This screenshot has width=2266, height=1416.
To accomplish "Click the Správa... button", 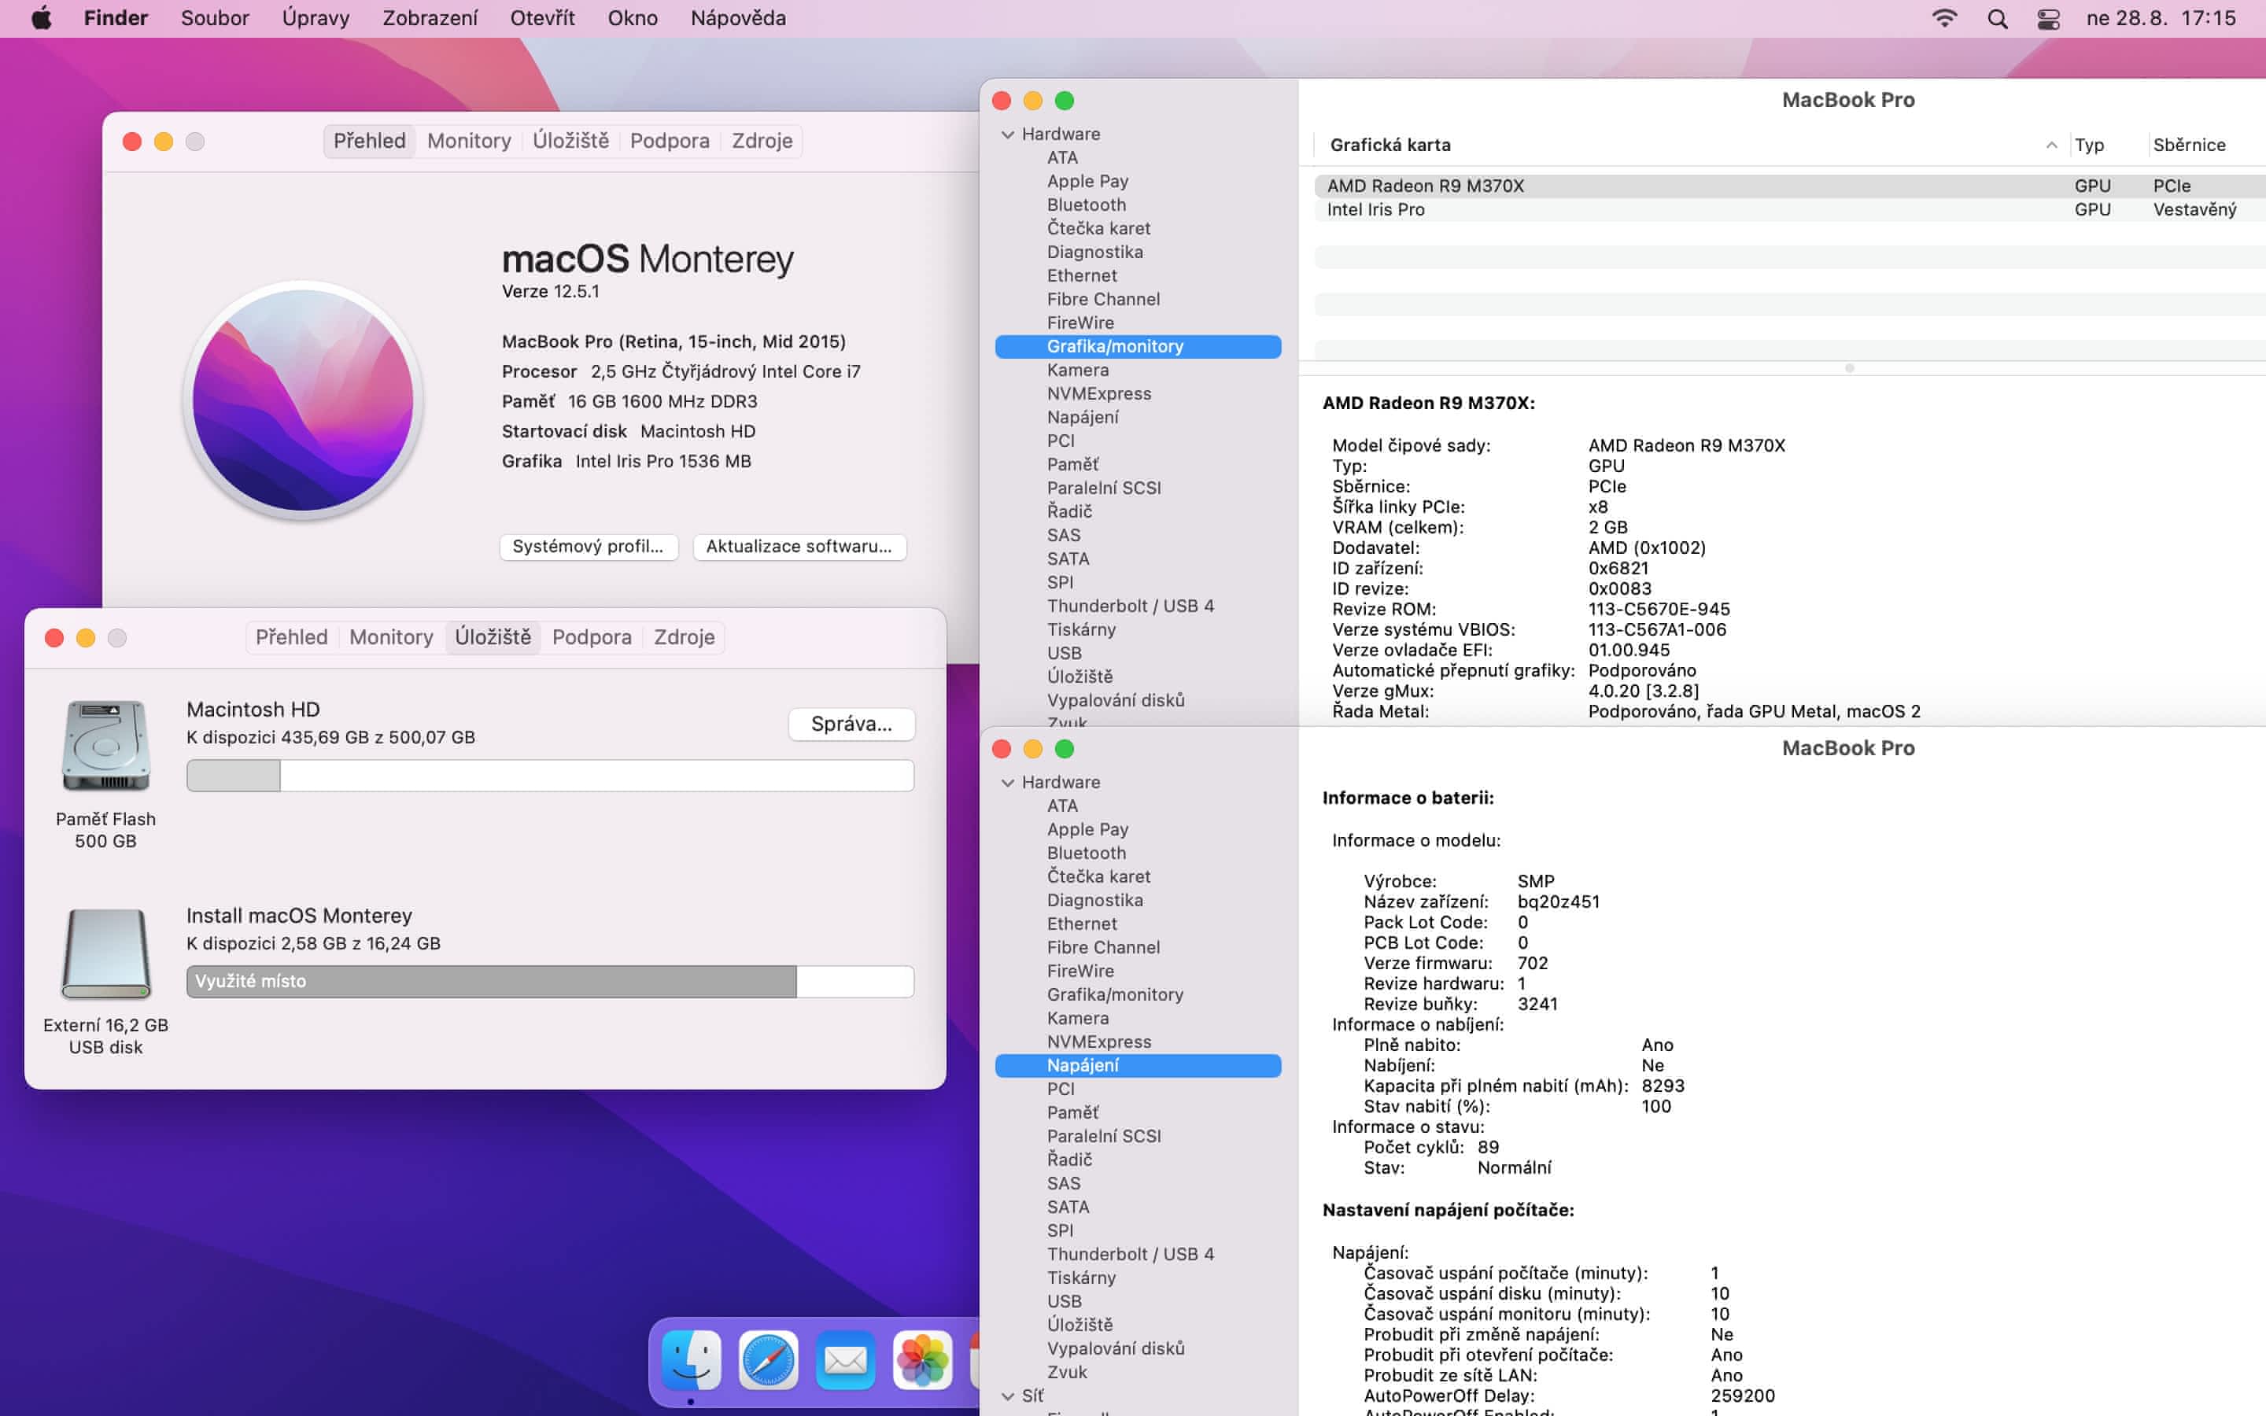I will (851, 724).
